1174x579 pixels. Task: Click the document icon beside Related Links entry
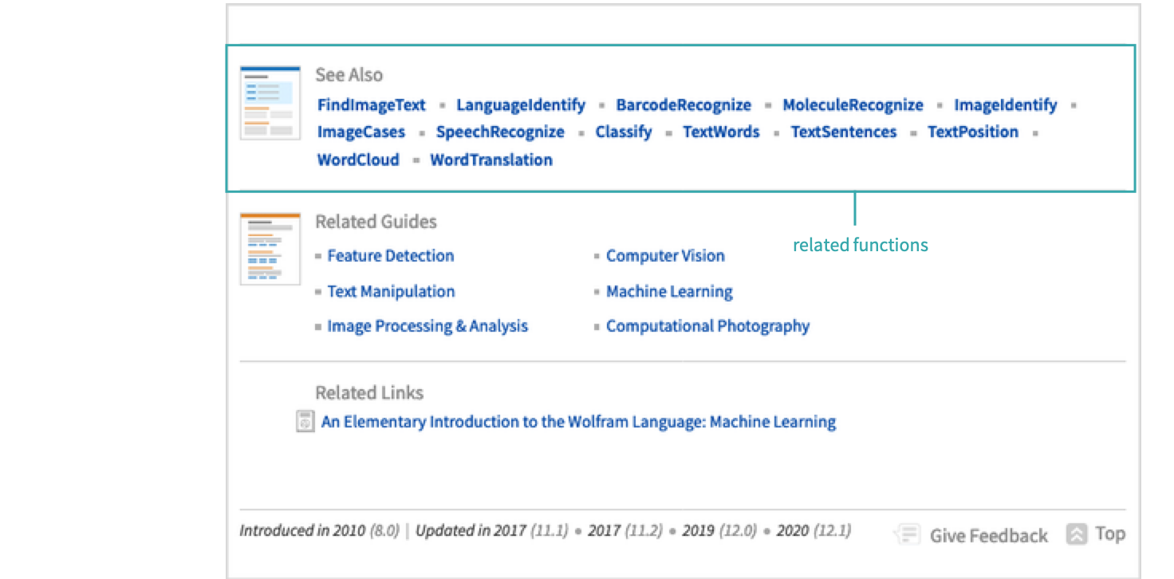305,422
